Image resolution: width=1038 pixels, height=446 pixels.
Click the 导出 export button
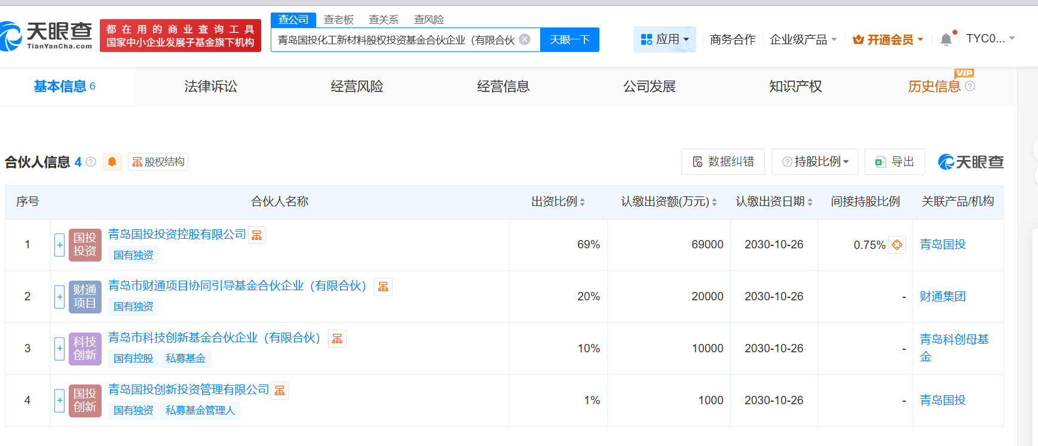click(895, 162)
